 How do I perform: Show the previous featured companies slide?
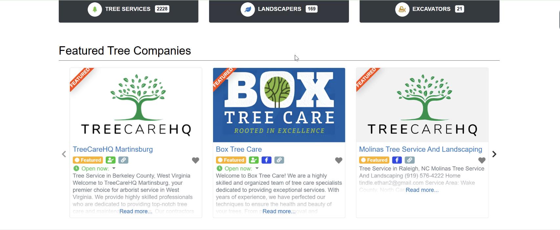click(x=64, y=154)
